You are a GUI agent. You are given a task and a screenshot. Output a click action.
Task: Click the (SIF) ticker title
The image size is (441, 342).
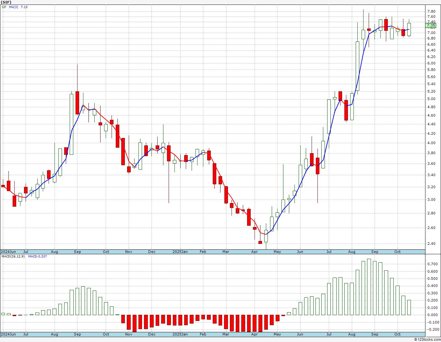tap(6, 2)
